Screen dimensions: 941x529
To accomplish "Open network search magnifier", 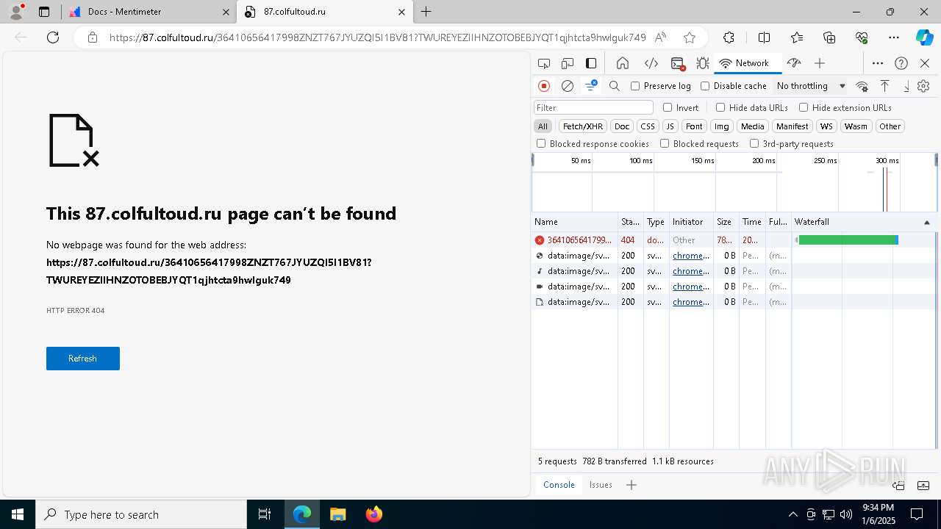I will (615, 86).
